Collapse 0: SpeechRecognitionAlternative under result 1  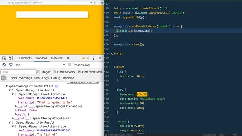tap(13, 126)
